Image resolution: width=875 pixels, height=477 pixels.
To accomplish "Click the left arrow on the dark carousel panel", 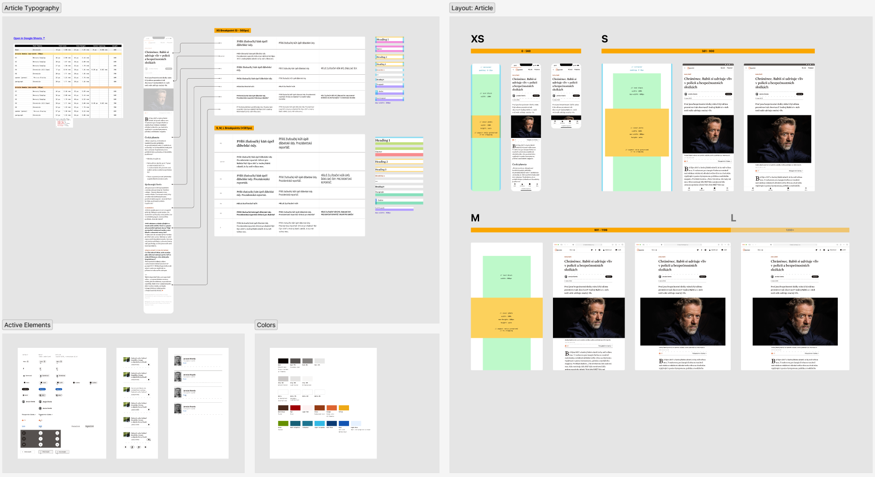I will coord(24,433).
